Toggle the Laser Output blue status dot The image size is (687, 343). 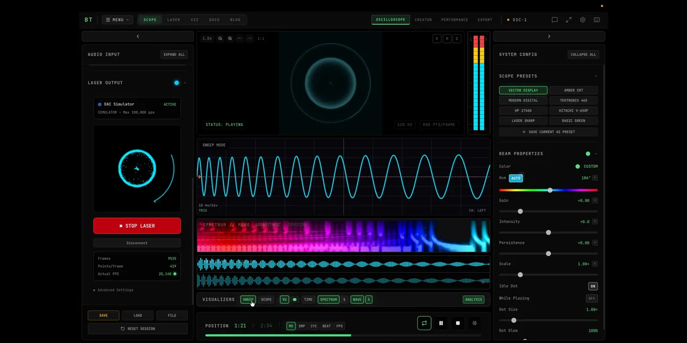pyautogui.click(x=177, y=83)
